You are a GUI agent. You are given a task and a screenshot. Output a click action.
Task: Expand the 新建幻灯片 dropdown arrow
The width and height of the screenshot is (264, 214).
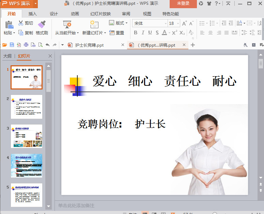105,33
